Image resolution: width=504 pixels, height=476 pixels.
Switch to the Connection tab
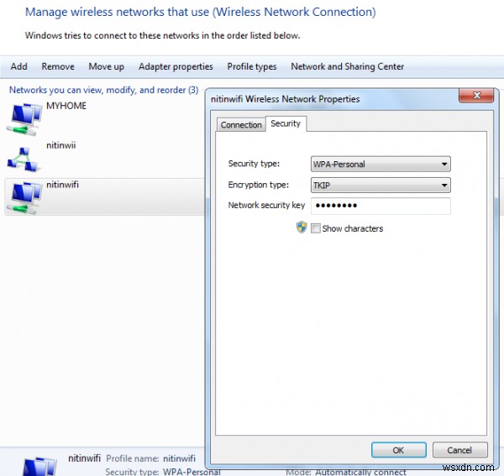241,124
